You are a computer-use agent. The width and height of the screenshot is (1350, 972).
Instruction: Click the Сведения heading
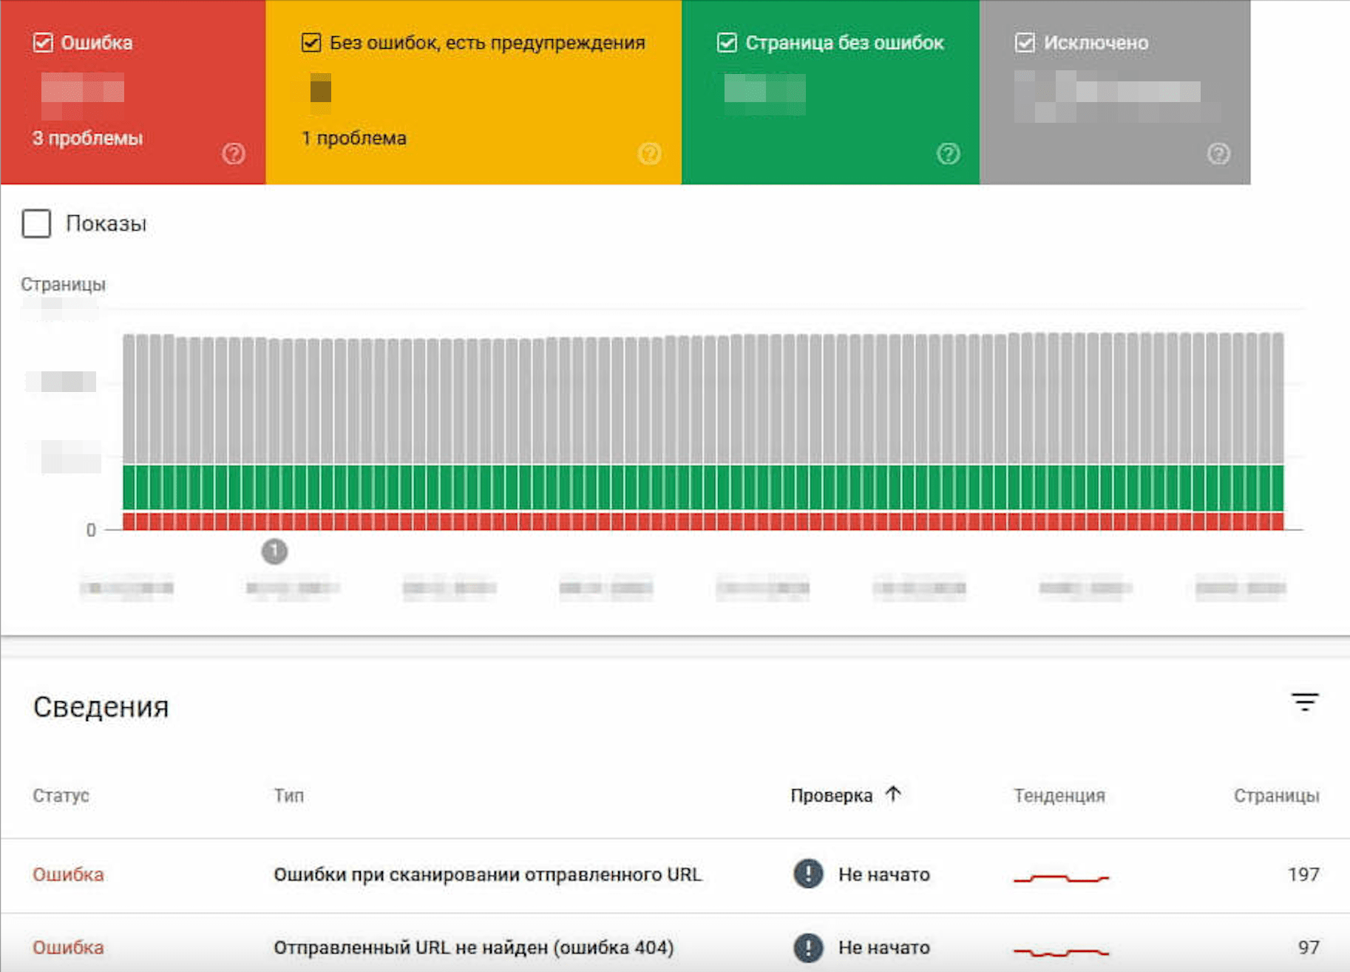coord(101,707)
